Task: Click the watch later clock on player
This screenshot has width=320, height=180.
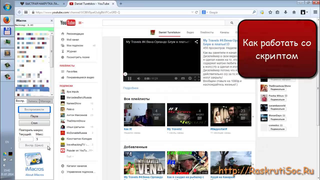Action: coord(176,78)
